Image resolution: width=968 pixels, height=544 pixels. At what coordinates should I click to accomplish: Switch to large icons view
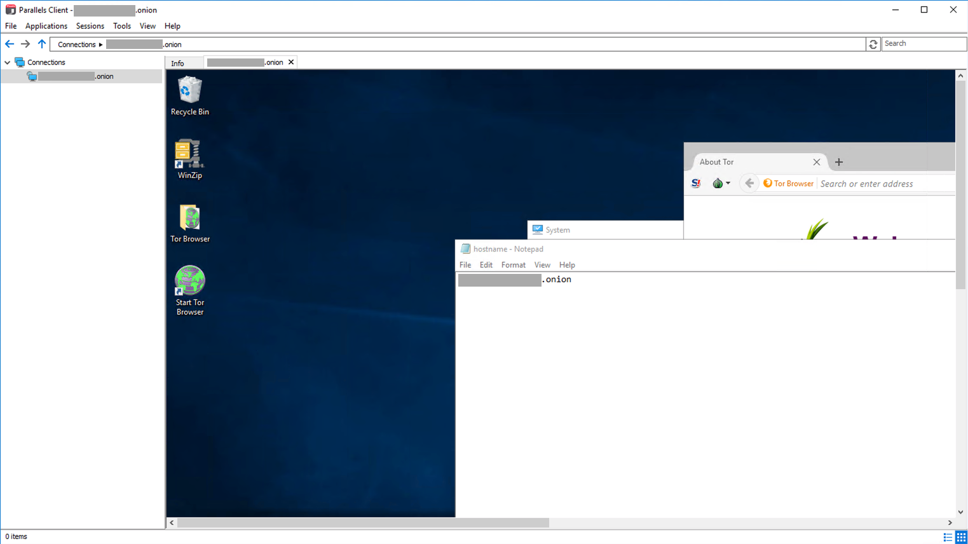pos(961,537)
